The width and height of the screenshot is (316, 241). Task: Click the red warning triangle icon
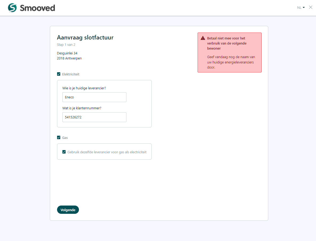click(203, 38)
